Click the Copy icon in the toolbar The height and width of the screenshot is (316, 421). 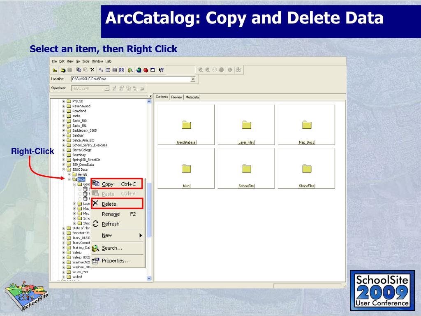[79, 70]
